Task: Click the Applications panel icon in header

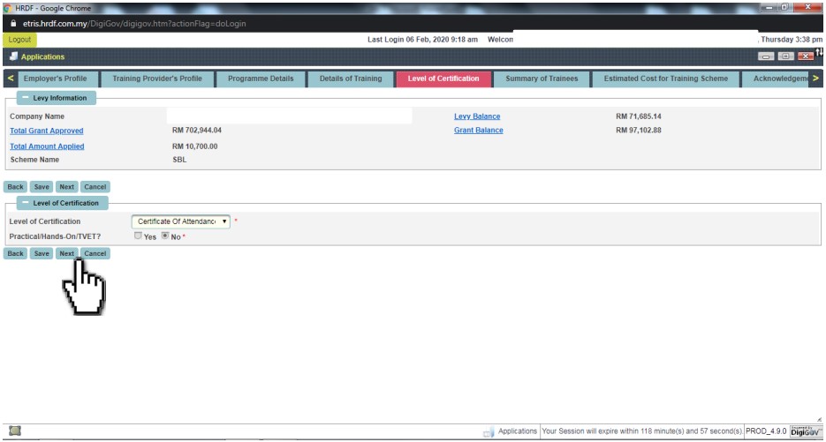Action: coord(13,56)
